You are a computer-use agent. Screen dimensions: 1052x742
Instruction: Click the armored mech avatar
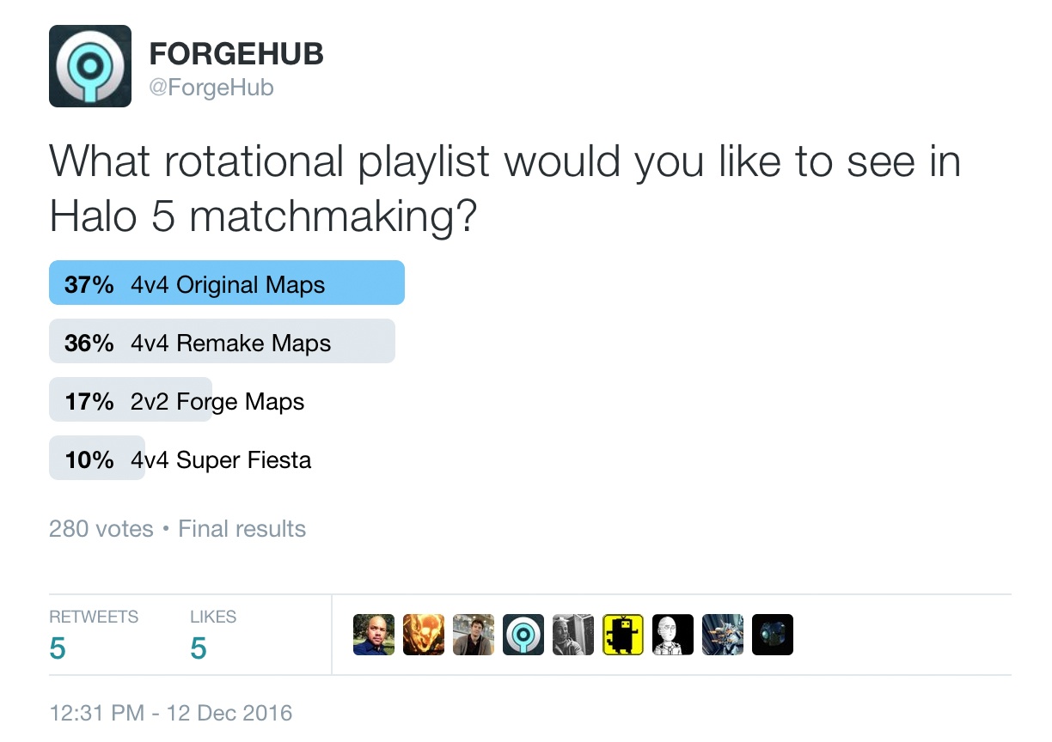tap(723, 635)
